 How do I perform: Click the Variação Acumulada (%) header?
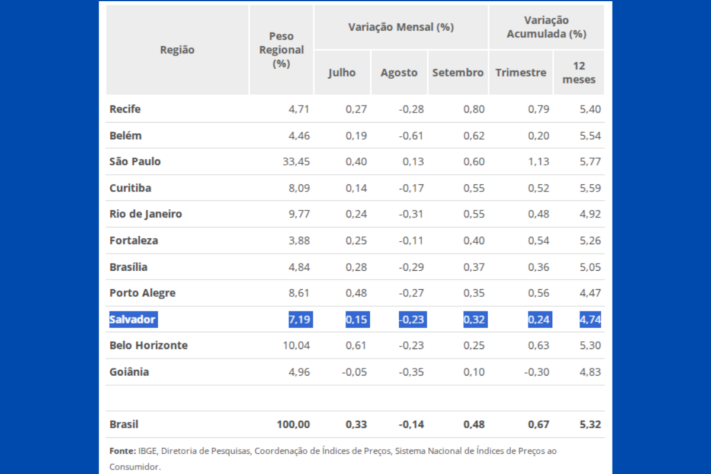coord(546,27)
